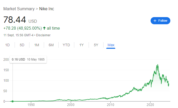Show the 1Y chart range
Image resolution: width=178 pixels, height=108 pixels.
(x=81, y=45)
